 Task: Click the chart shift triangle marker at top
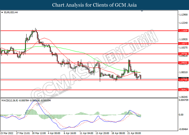tap(142, 11)
